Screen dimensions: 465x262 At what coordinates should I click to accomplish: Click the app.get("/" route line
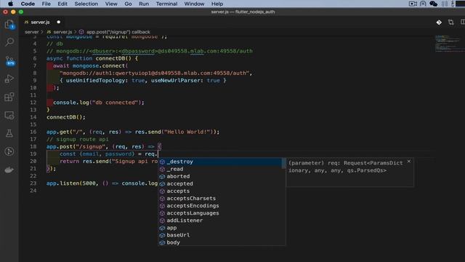[x=133, y=132]
